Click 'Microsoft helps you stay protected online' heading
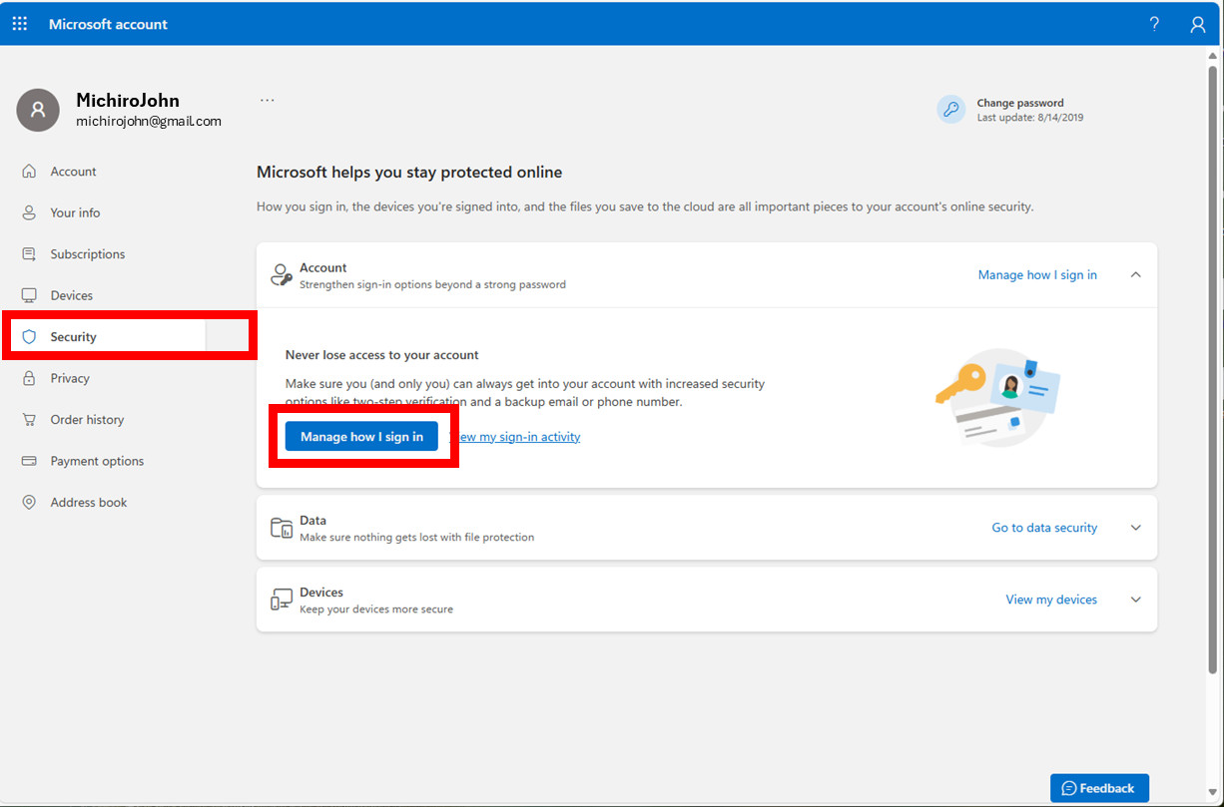Image resolution: width=1224 pixels, height=807 pixels. [x=409, y=173]
